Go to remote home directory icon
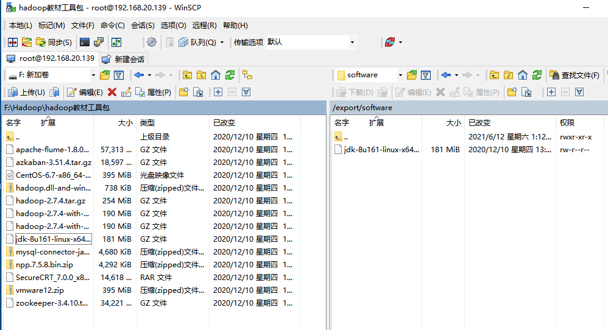 [523, 75]
